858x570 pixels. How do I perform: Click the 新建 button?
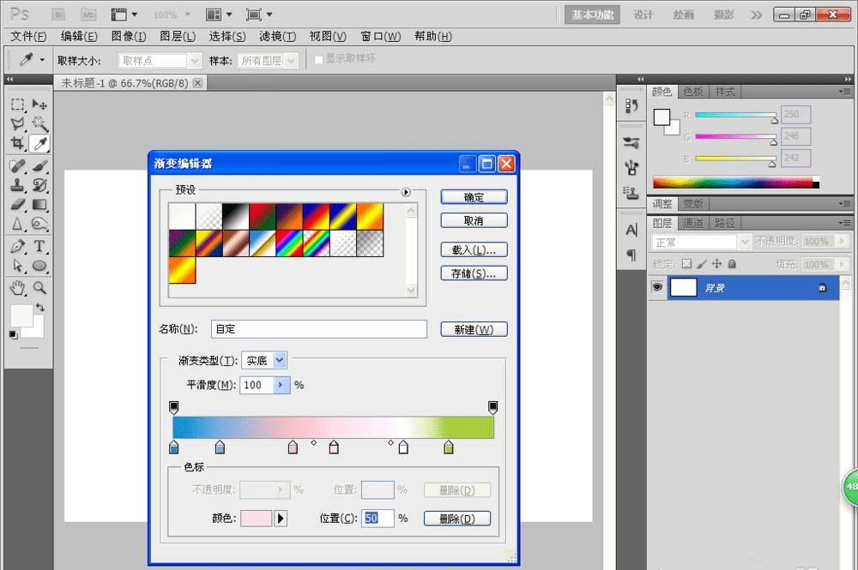pyautogui.click(x=474, y=330)
